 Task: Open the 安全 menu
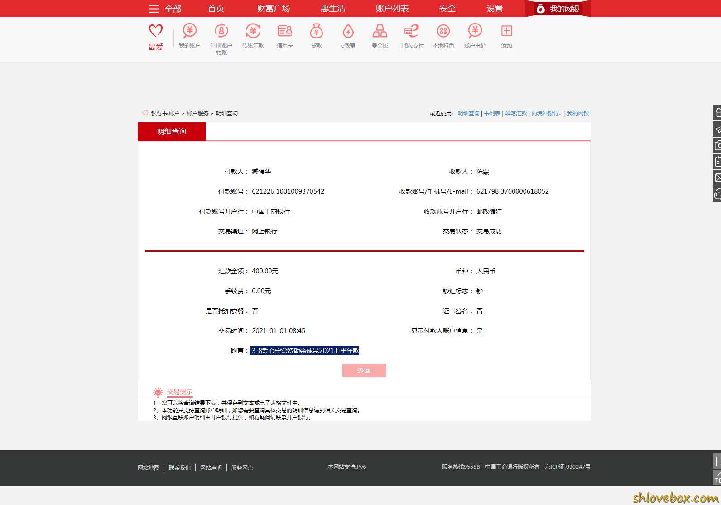pyautogui.click(x=447, y=9)
